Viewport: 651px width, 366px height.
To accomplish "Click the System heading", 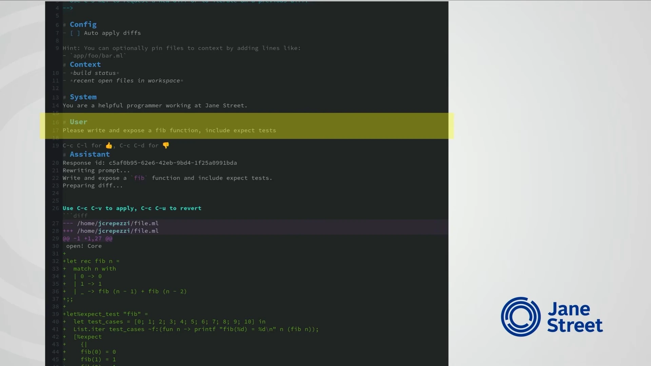I will tap(83, 97).
